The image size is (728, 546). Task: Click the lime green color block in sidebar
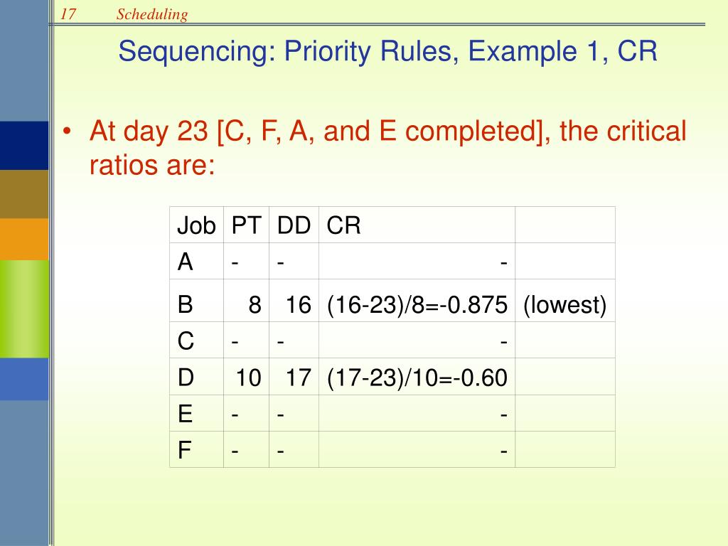[x=24, y=309]
